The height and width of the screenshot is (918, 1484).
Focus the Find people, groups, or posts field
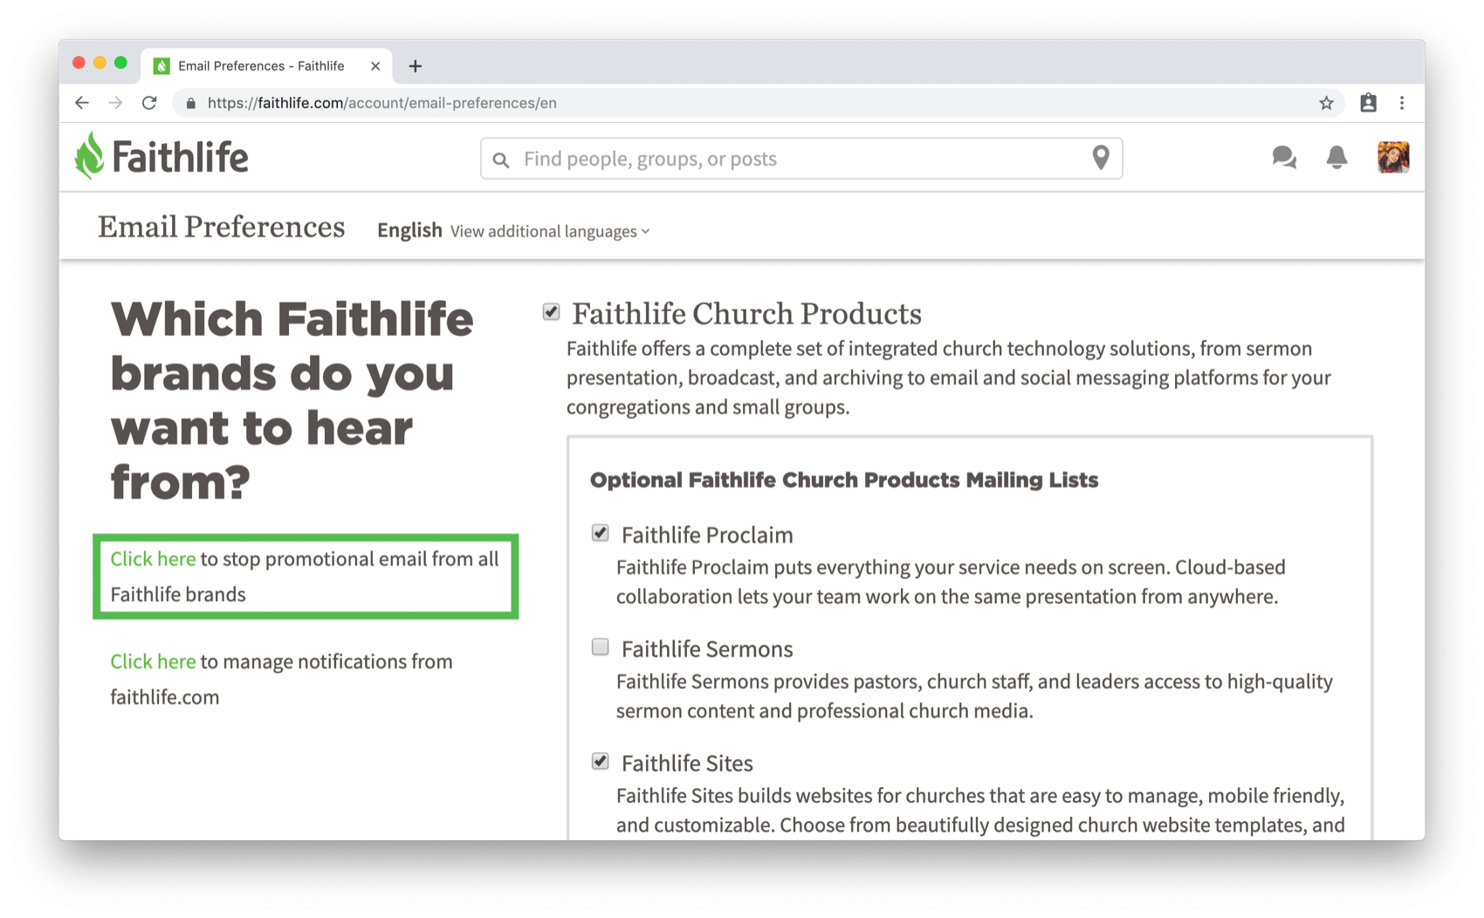pyautogui.click(x=801, y=159)
